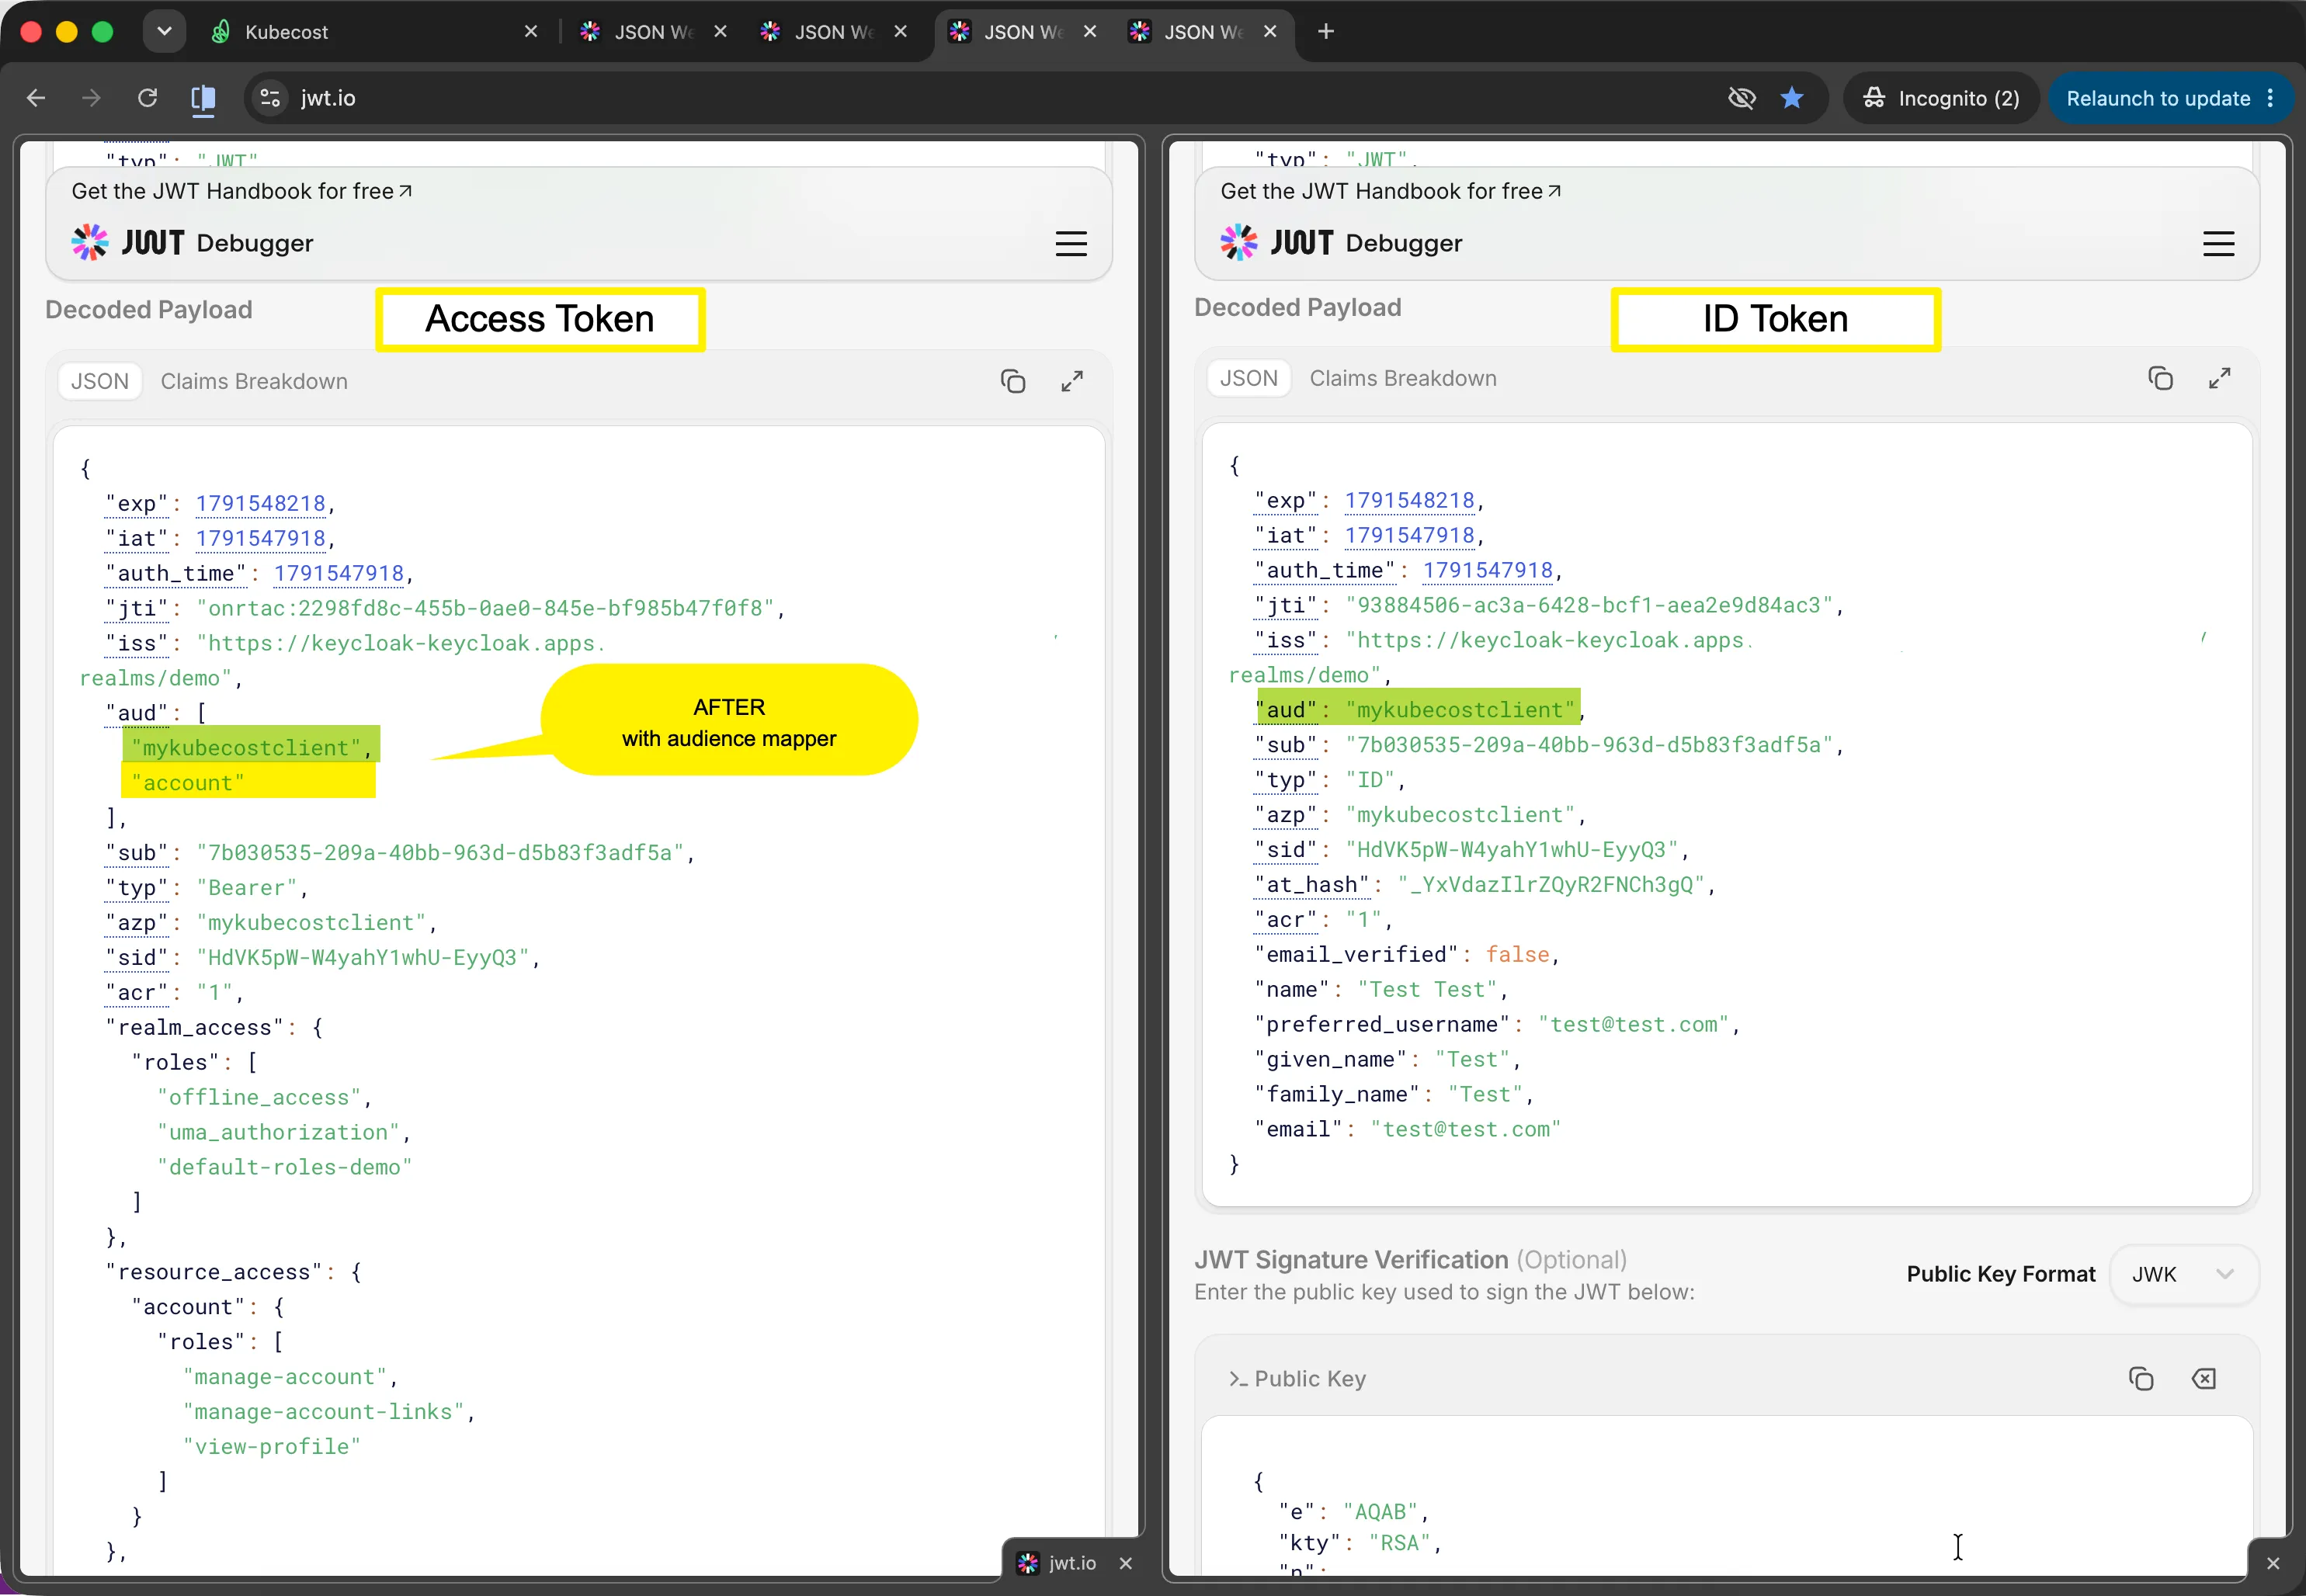This screenshot has height=1596, width=2306.
Task: Switch to the second JSON Web Tokens tab
Action: (820, 32)
